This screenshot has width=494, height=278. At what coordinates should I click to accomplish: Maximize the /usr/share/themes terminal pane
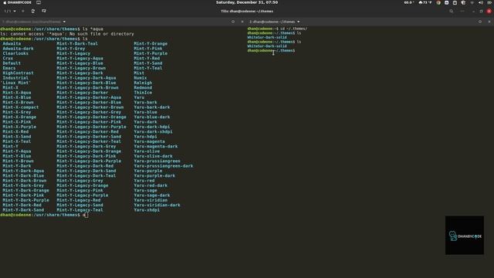coord(233,22)
